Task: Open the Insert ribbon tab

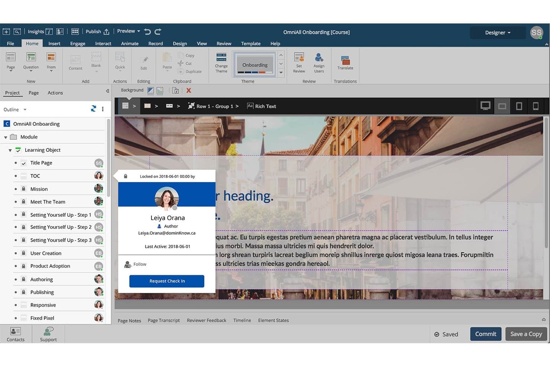Action: [x=54, y=44]
